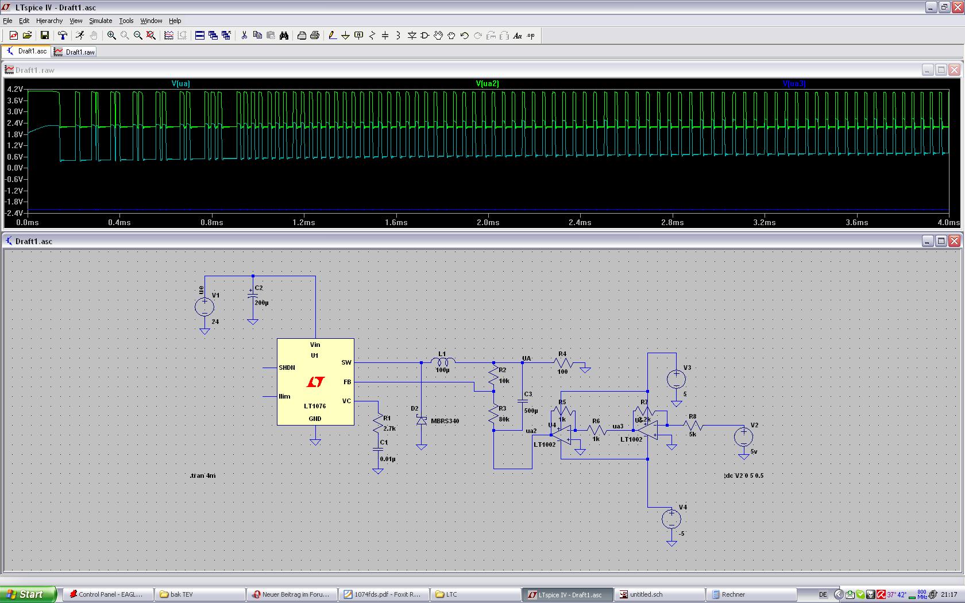
Task: Open the Window menu
Action: (x=151, y=21)
